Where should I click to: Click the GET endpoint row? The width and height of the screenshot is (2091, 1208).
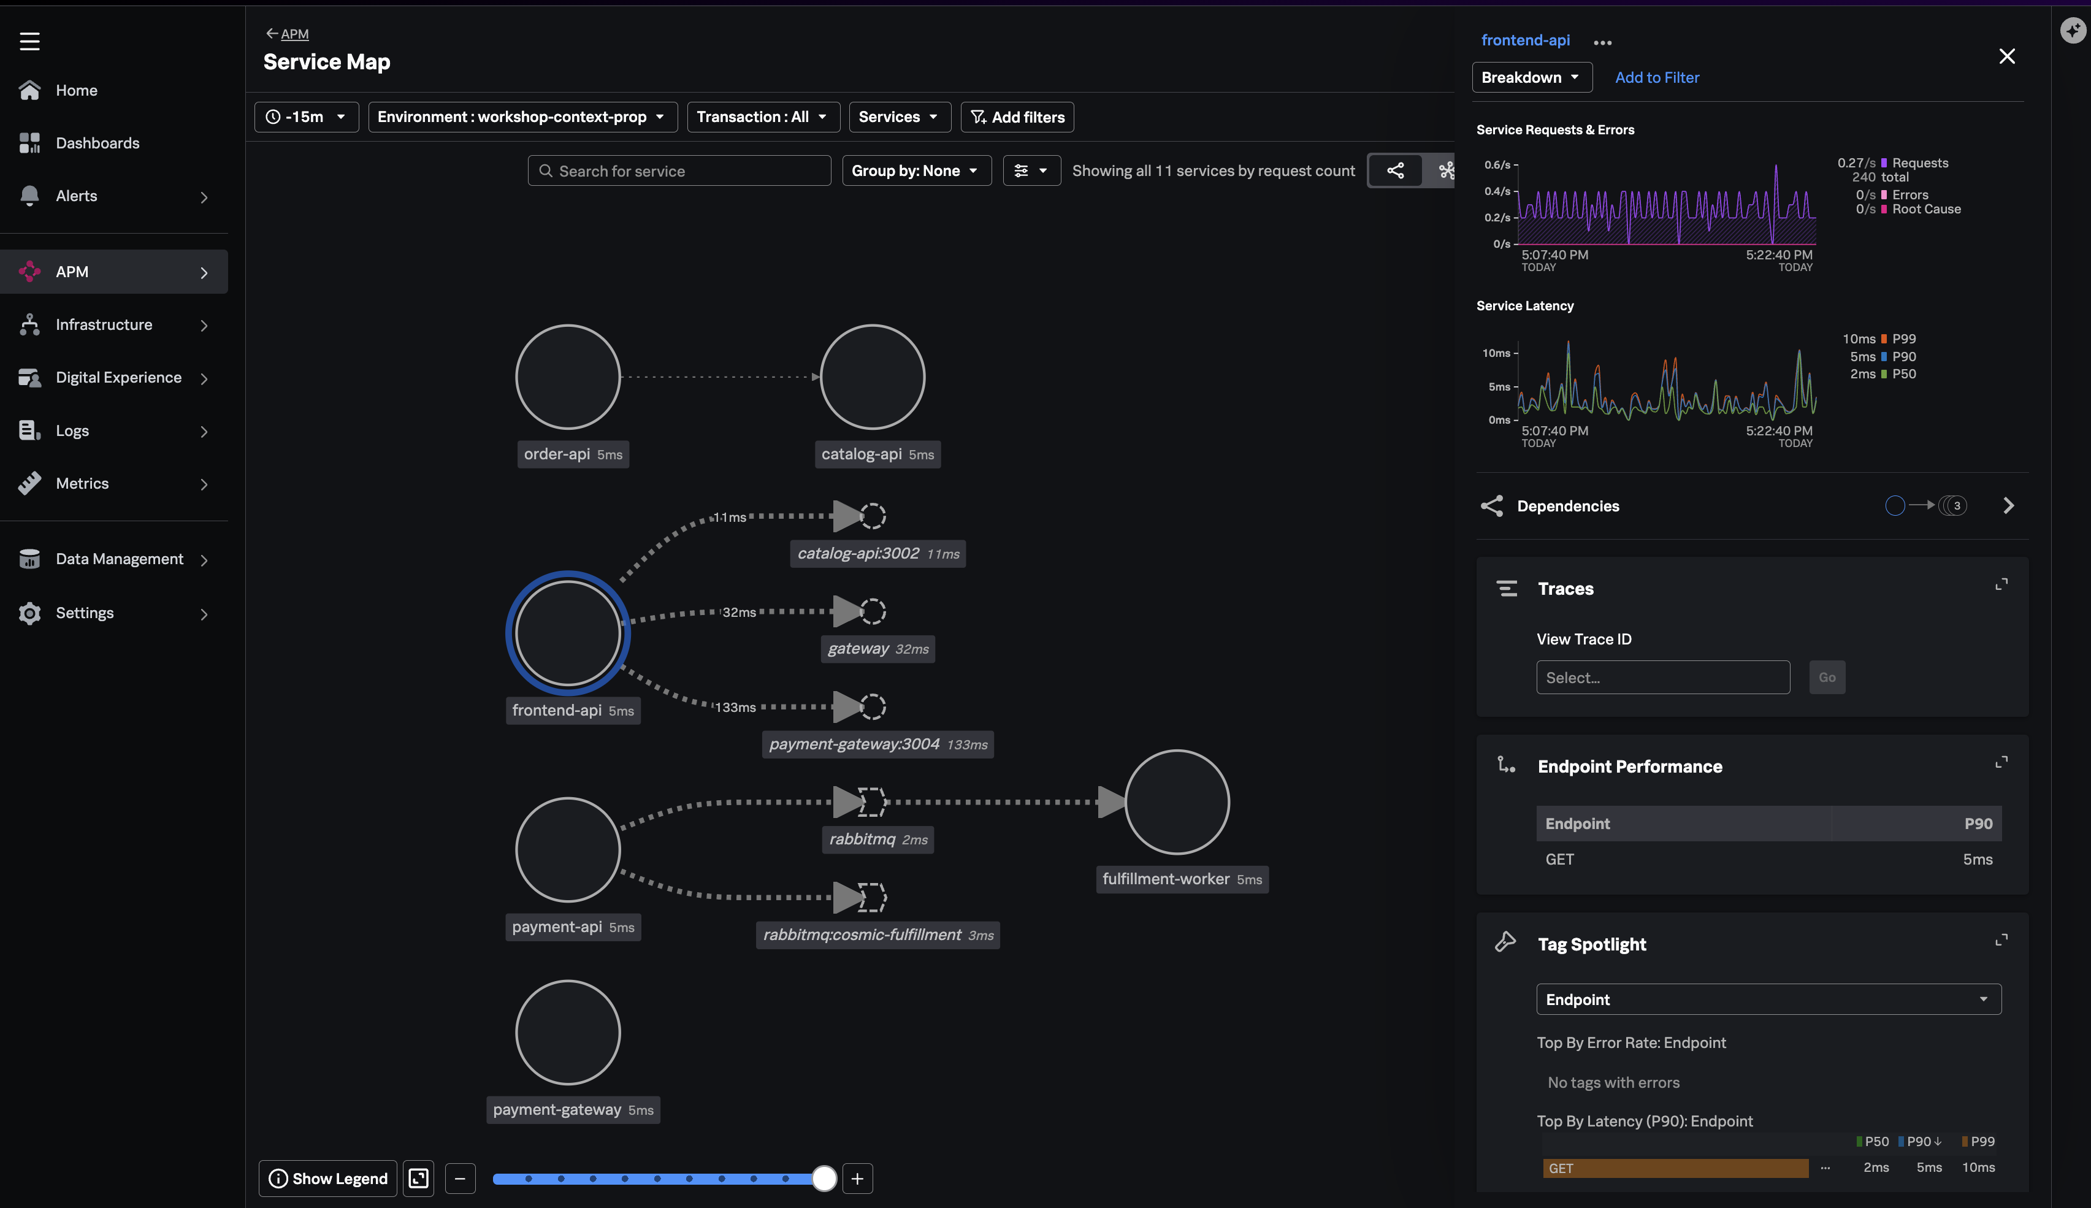coord(1768,860)
